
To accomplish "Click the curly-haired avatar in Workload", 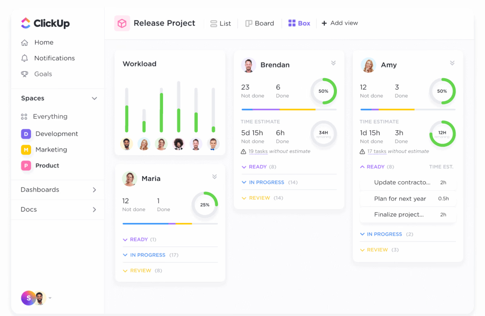I will pyautogui.click(x=179, y=144).
